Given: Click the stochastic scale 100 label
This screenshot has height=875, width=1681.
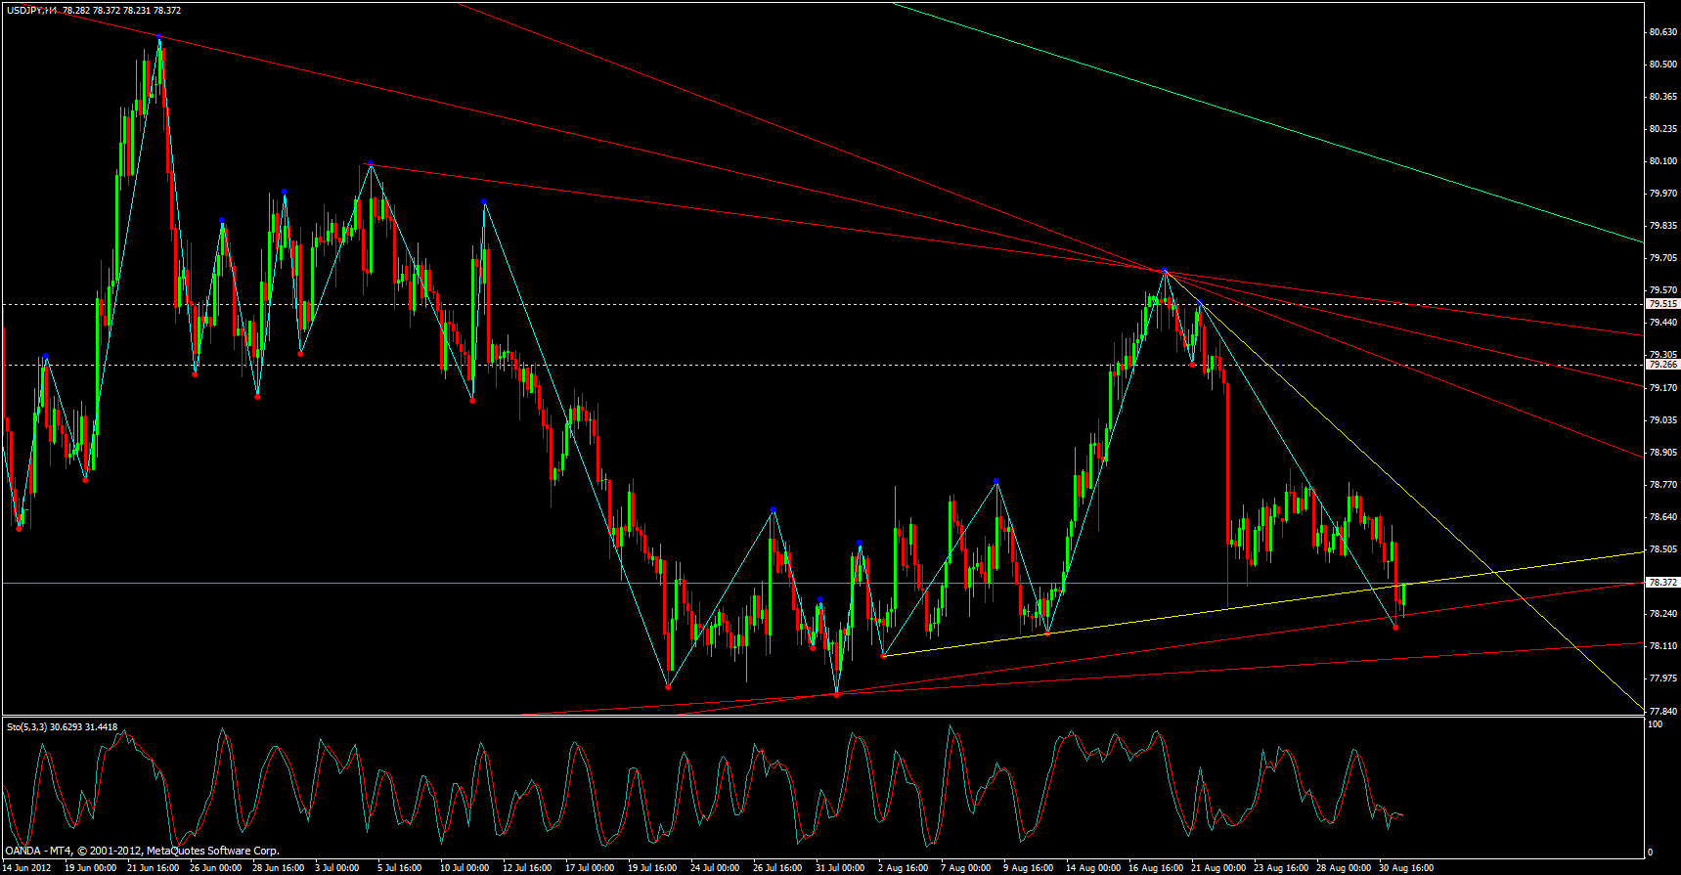Looking at the screenshot, I should 1656,724.
